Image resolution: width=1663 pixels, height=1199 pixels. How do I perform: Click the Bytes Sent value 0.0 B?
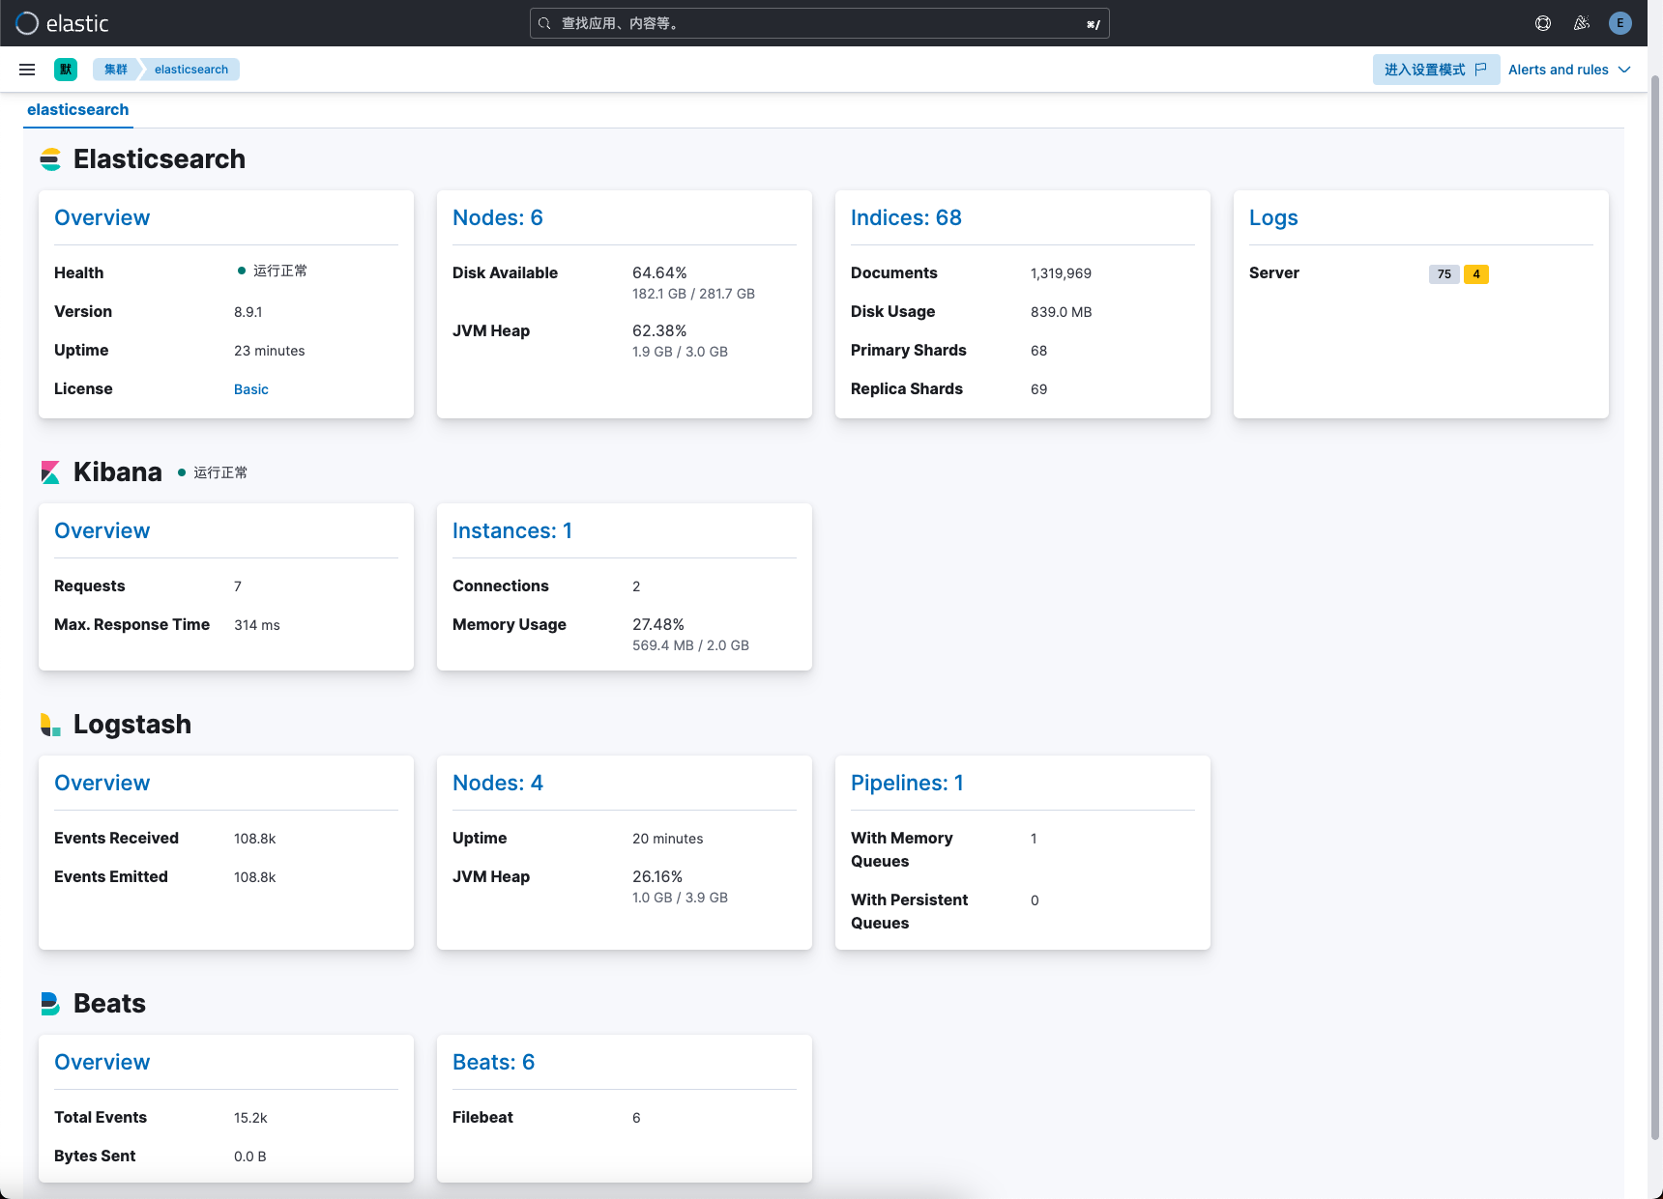pos(250,1156)
